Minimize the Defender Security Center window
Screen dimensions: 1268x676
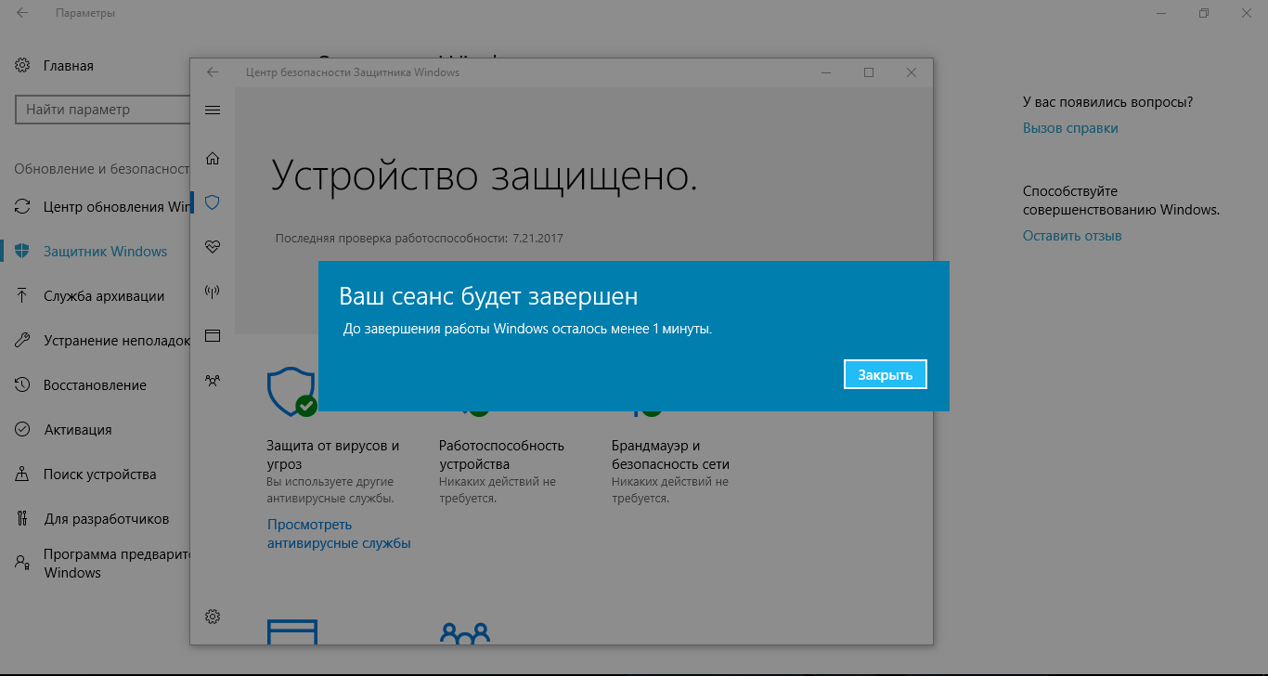[826, 72]
